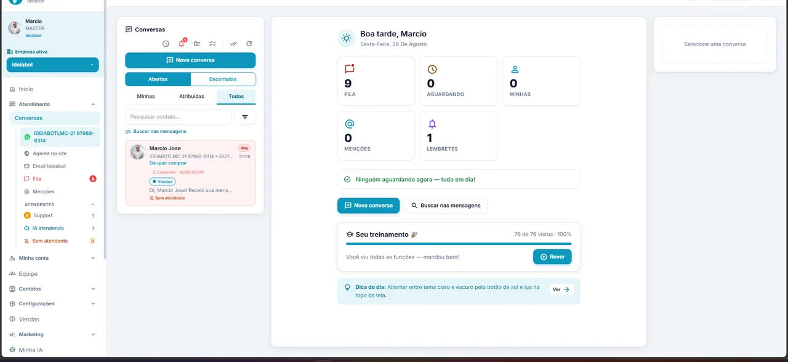The width and height of the screenshot is (788, 362).
Task: Open the filter icon beside contact search
Action: point(245,117)
